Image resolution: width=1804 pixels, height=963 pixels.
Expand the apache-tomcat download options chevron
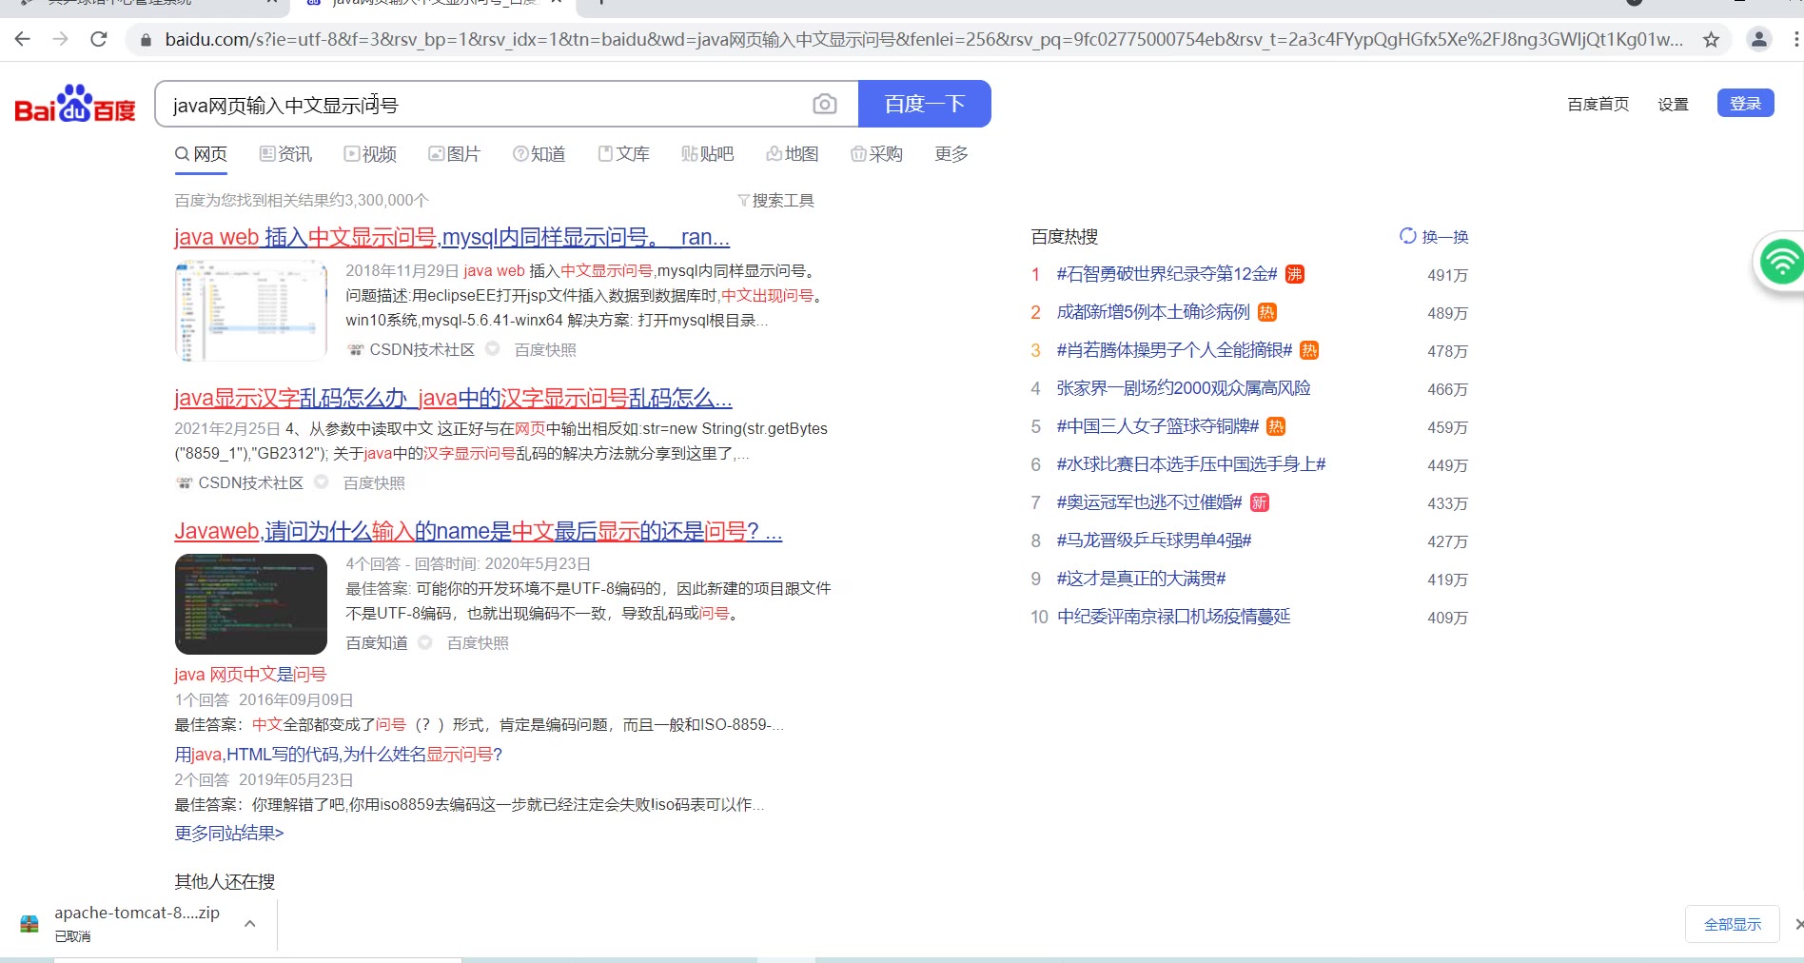click(x=249, y=923)
